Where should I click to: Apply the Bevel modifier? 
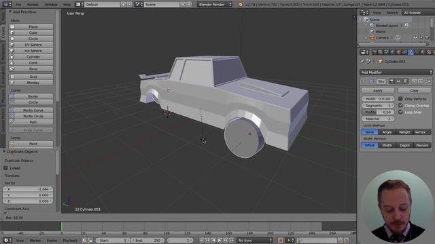click(378, 90)
